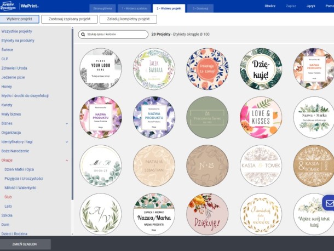Viewport: 334px width, 251px height.
Task: Open the Język menu
Action: click(x=310, y=6)
